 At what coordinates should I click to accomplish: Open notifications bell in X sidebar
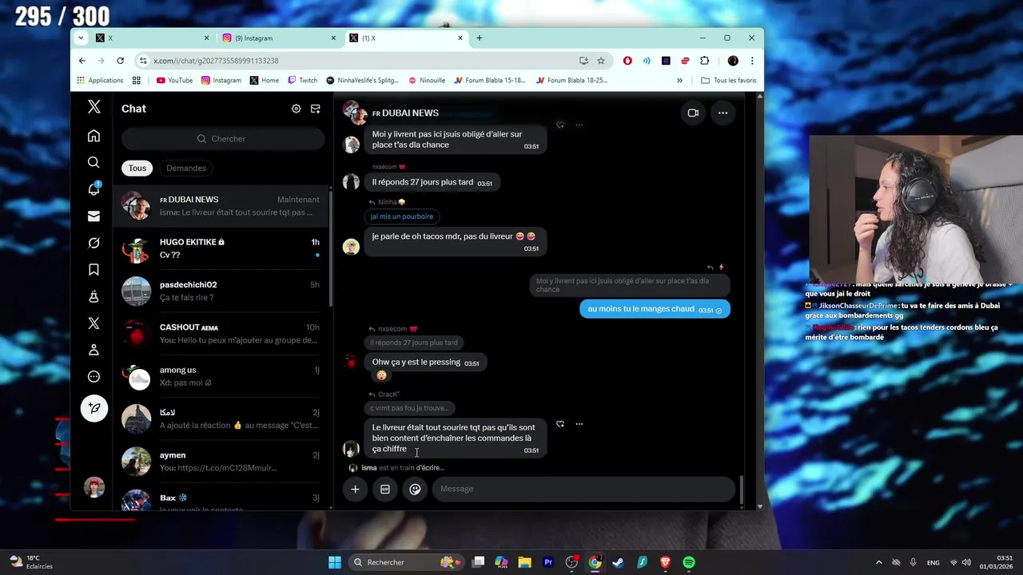[x=94, y=189]
